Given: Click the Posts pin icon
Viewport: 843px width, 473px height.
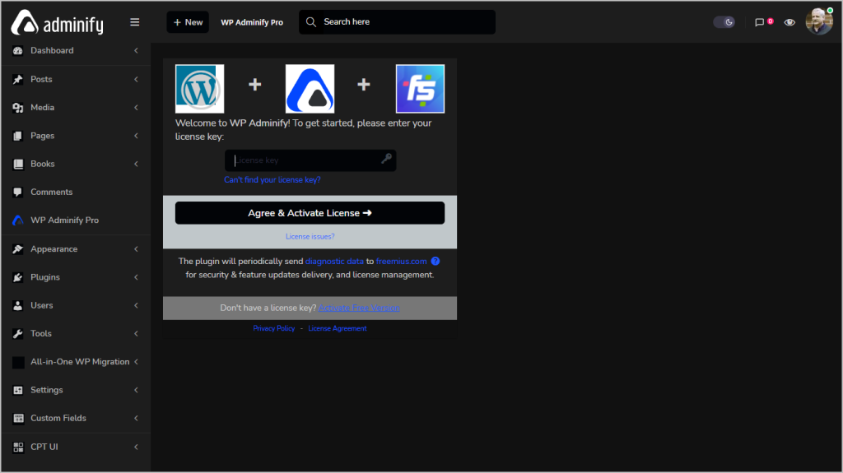Looking at the screenshot, I should 18,80.
